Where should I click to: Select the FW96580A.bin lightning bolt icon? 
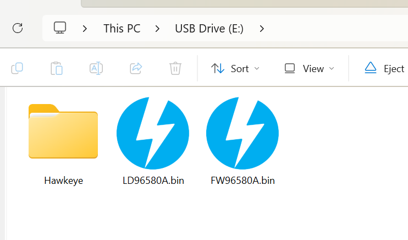pyautogui.click(x=242, y=133)
